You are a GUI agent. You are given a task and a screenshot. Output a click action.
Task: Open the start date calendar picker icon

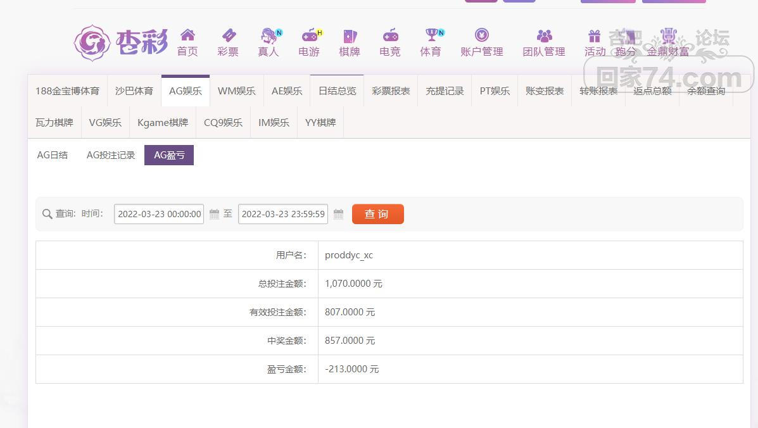pos(214,215)
